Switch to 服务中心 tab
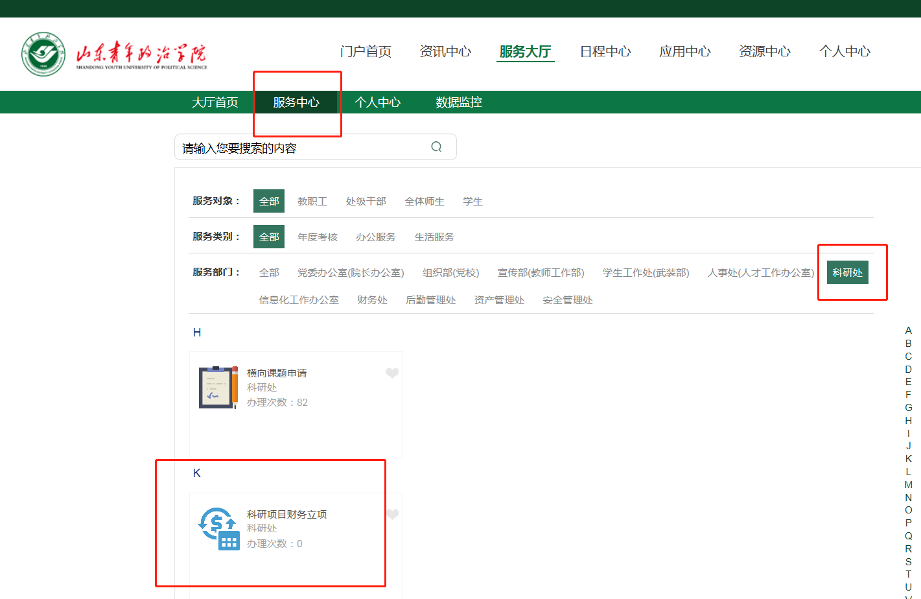 point(296,102)
